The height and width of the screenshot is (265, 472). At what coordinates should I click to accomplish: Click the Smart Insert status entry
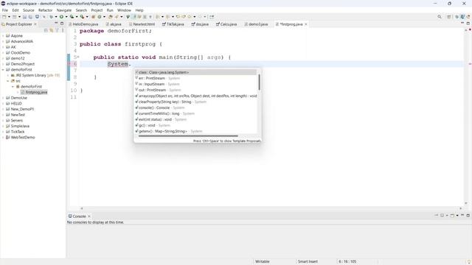(x=308, y=261)
